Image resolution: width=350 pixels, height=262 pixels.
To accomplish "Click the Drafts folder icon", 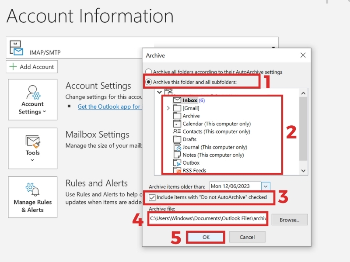I will pos(177,139).
